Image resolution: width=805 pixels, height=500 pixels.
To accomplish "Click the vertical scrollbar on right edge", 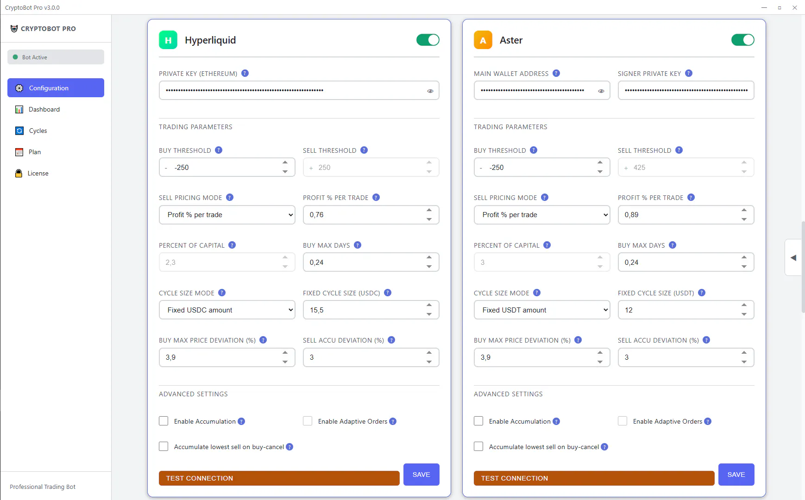I will [803, 267].
